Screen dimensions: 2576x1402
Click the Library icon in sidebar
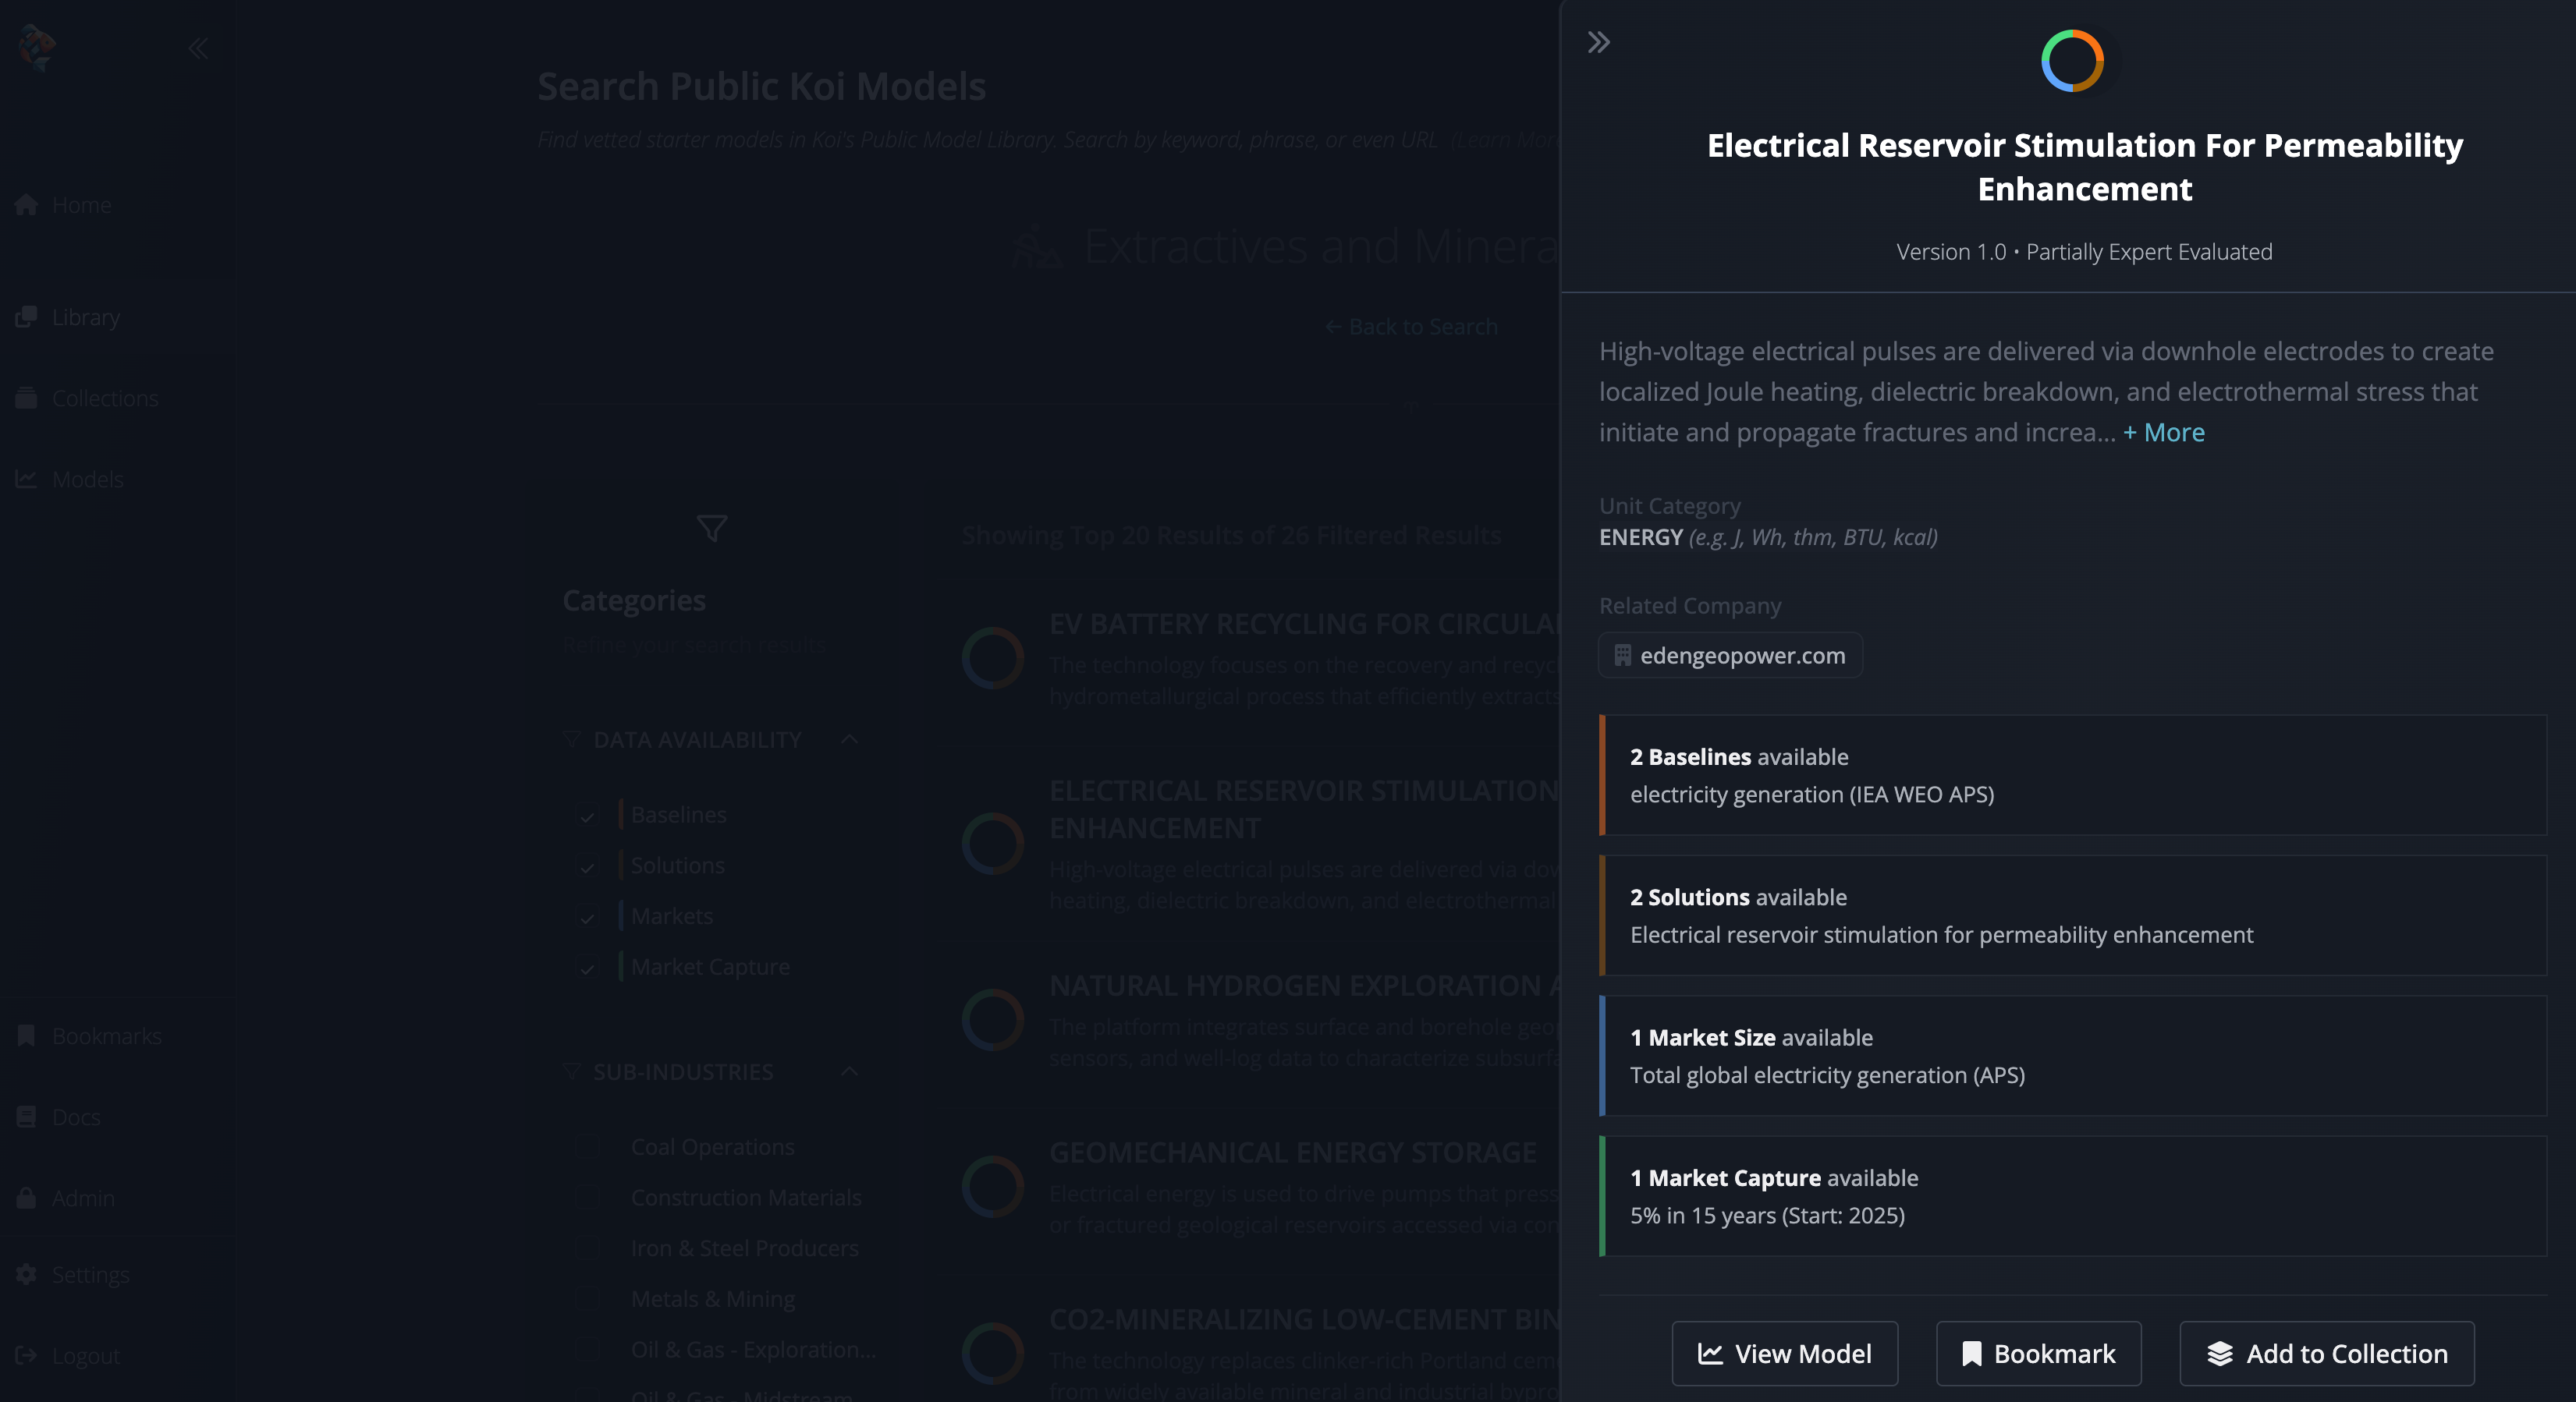click(x=26, y=317)
